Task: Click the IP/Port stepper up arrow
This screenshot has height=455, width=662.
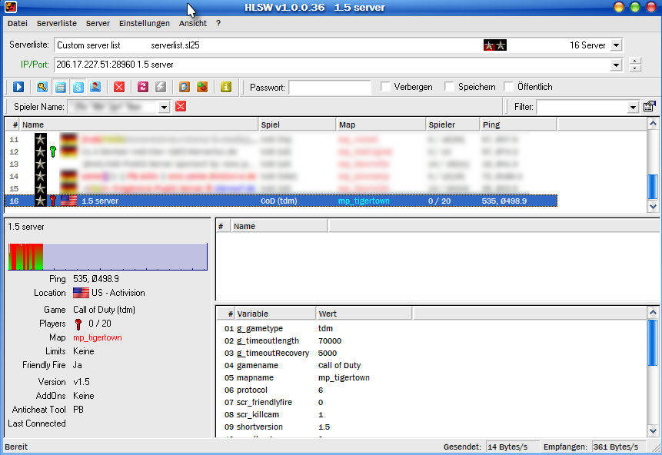Action: coord(634,61)
